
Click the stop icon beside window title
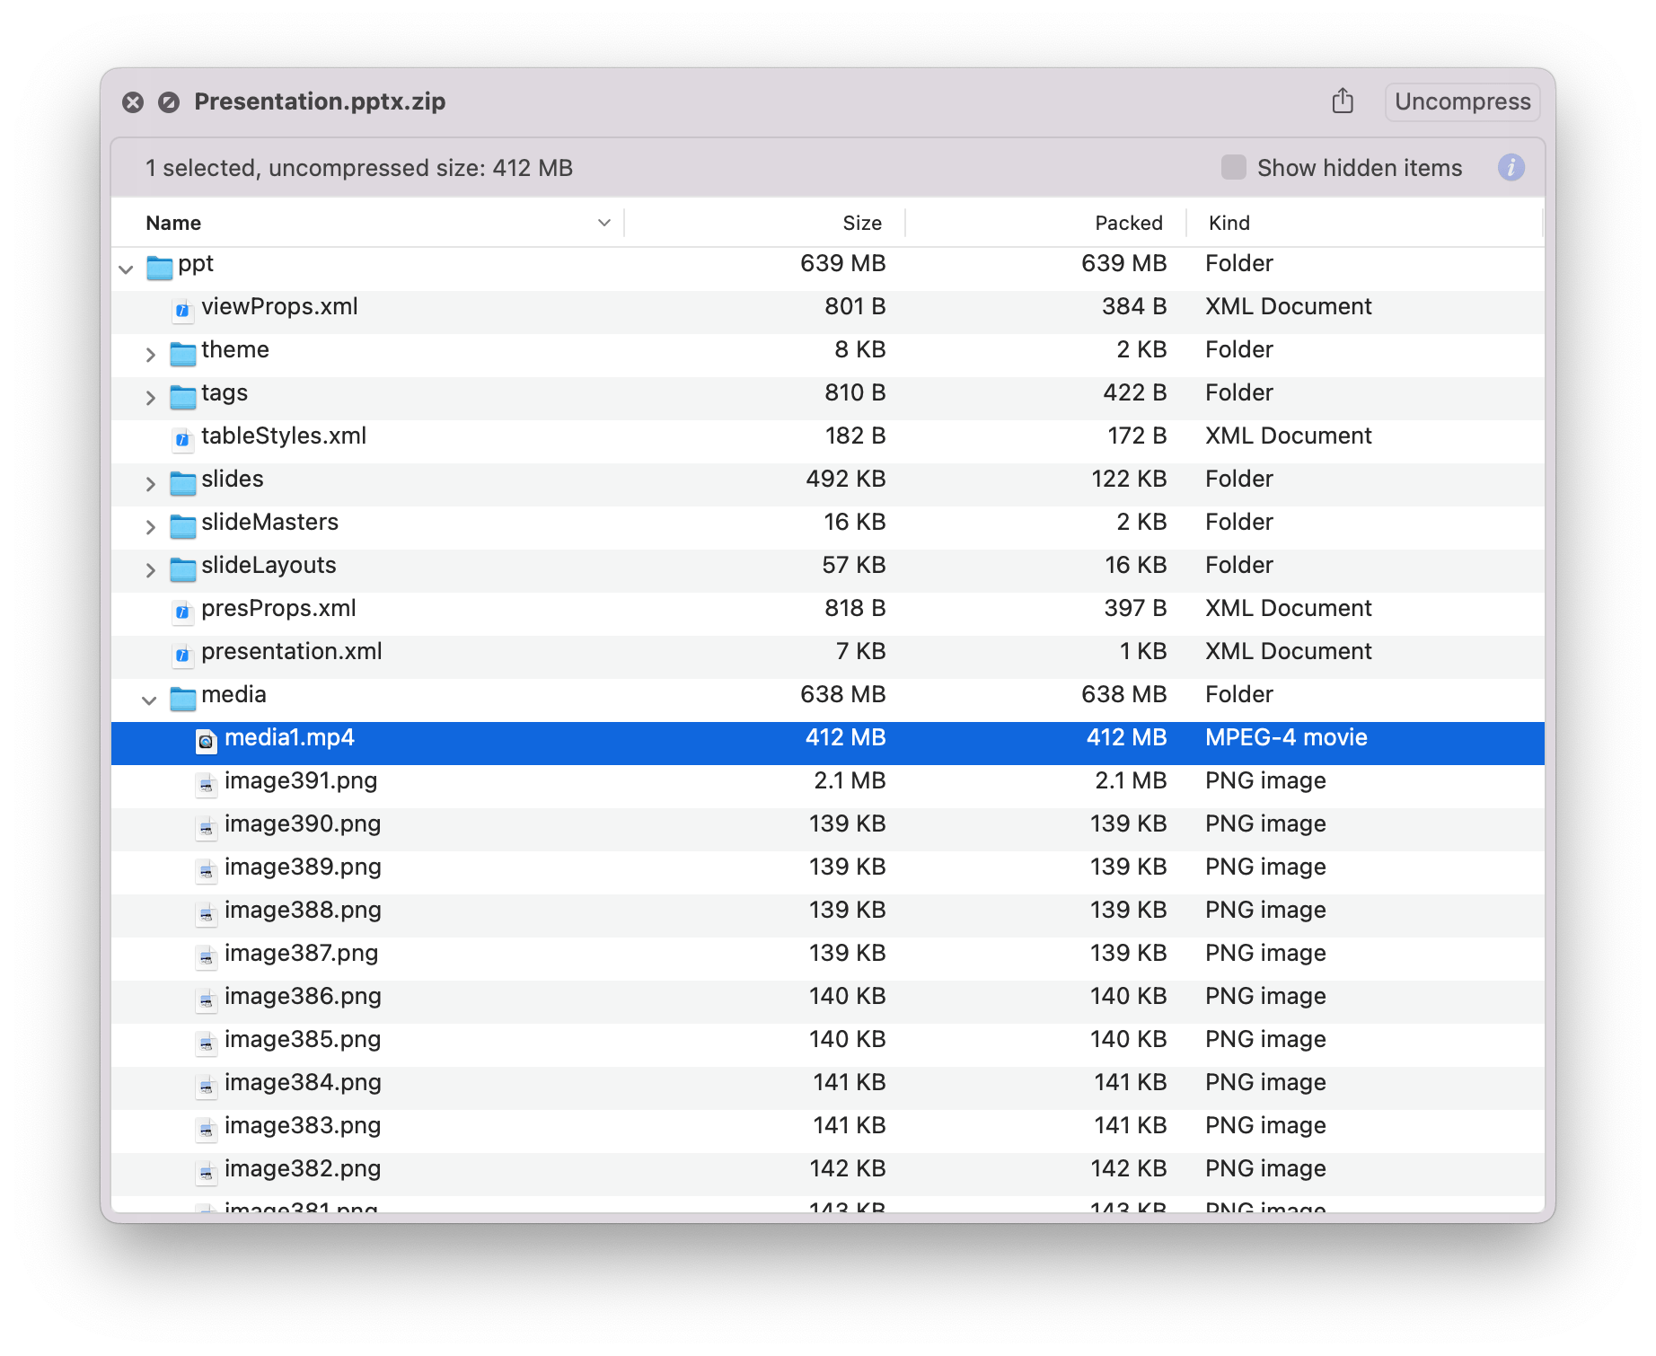169,102
